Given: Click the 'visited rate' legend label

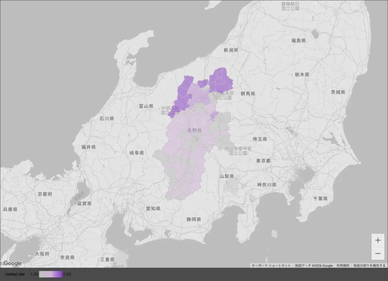Looking at the screenshot, I should click(15, 274).
